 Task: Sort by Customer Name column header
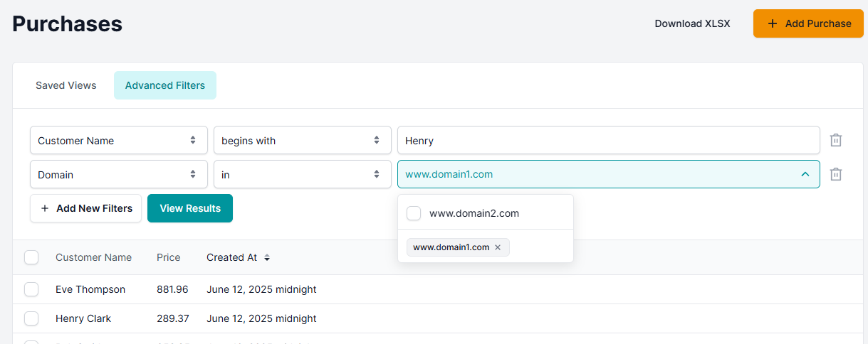[93, 257]
